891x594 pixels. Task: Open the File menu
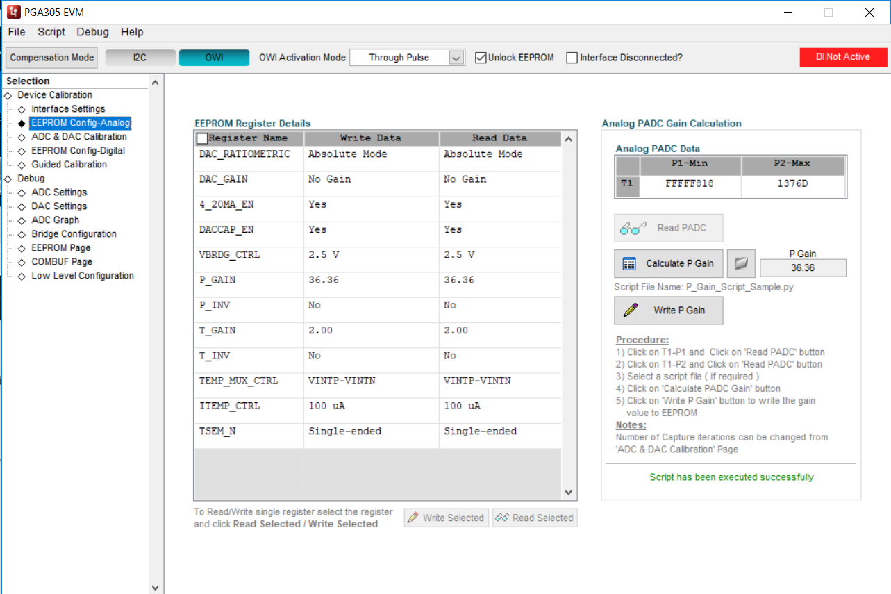(x=17, y=32)
